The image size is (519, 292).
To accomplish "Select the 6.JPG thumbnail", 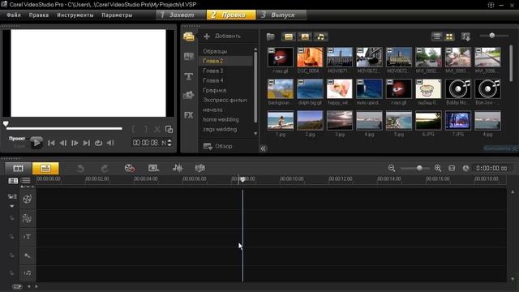I will tap(428, 121).
